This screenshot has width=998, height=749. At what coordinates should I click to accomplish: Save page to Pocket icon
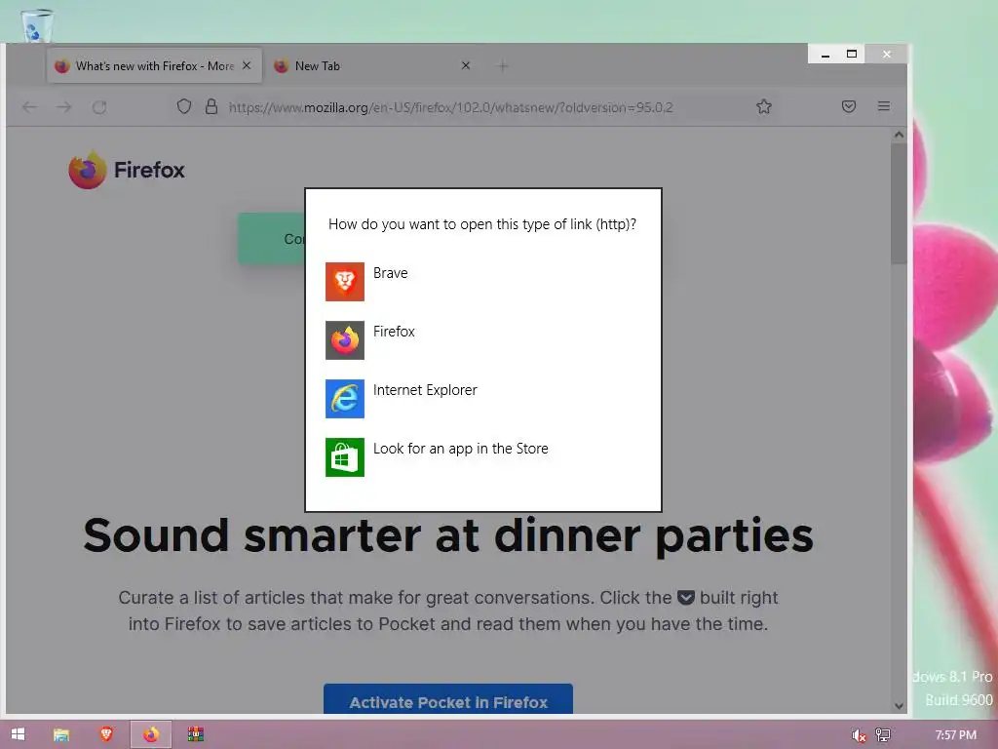pos(849,106)
